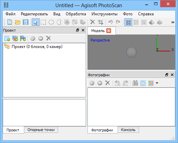Screen dimensions: 178x143
Task: Rotate photo right in Фотографии toolbar
Action: tap(118, 83)
